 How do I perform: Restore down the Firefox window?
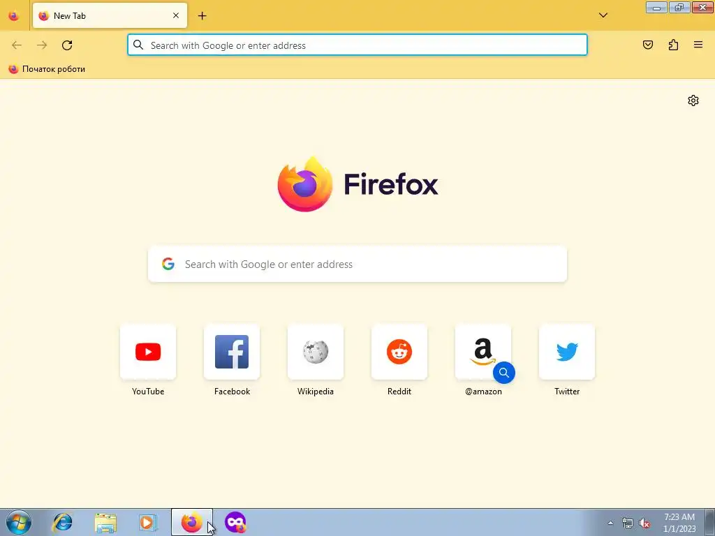(679, 7)
